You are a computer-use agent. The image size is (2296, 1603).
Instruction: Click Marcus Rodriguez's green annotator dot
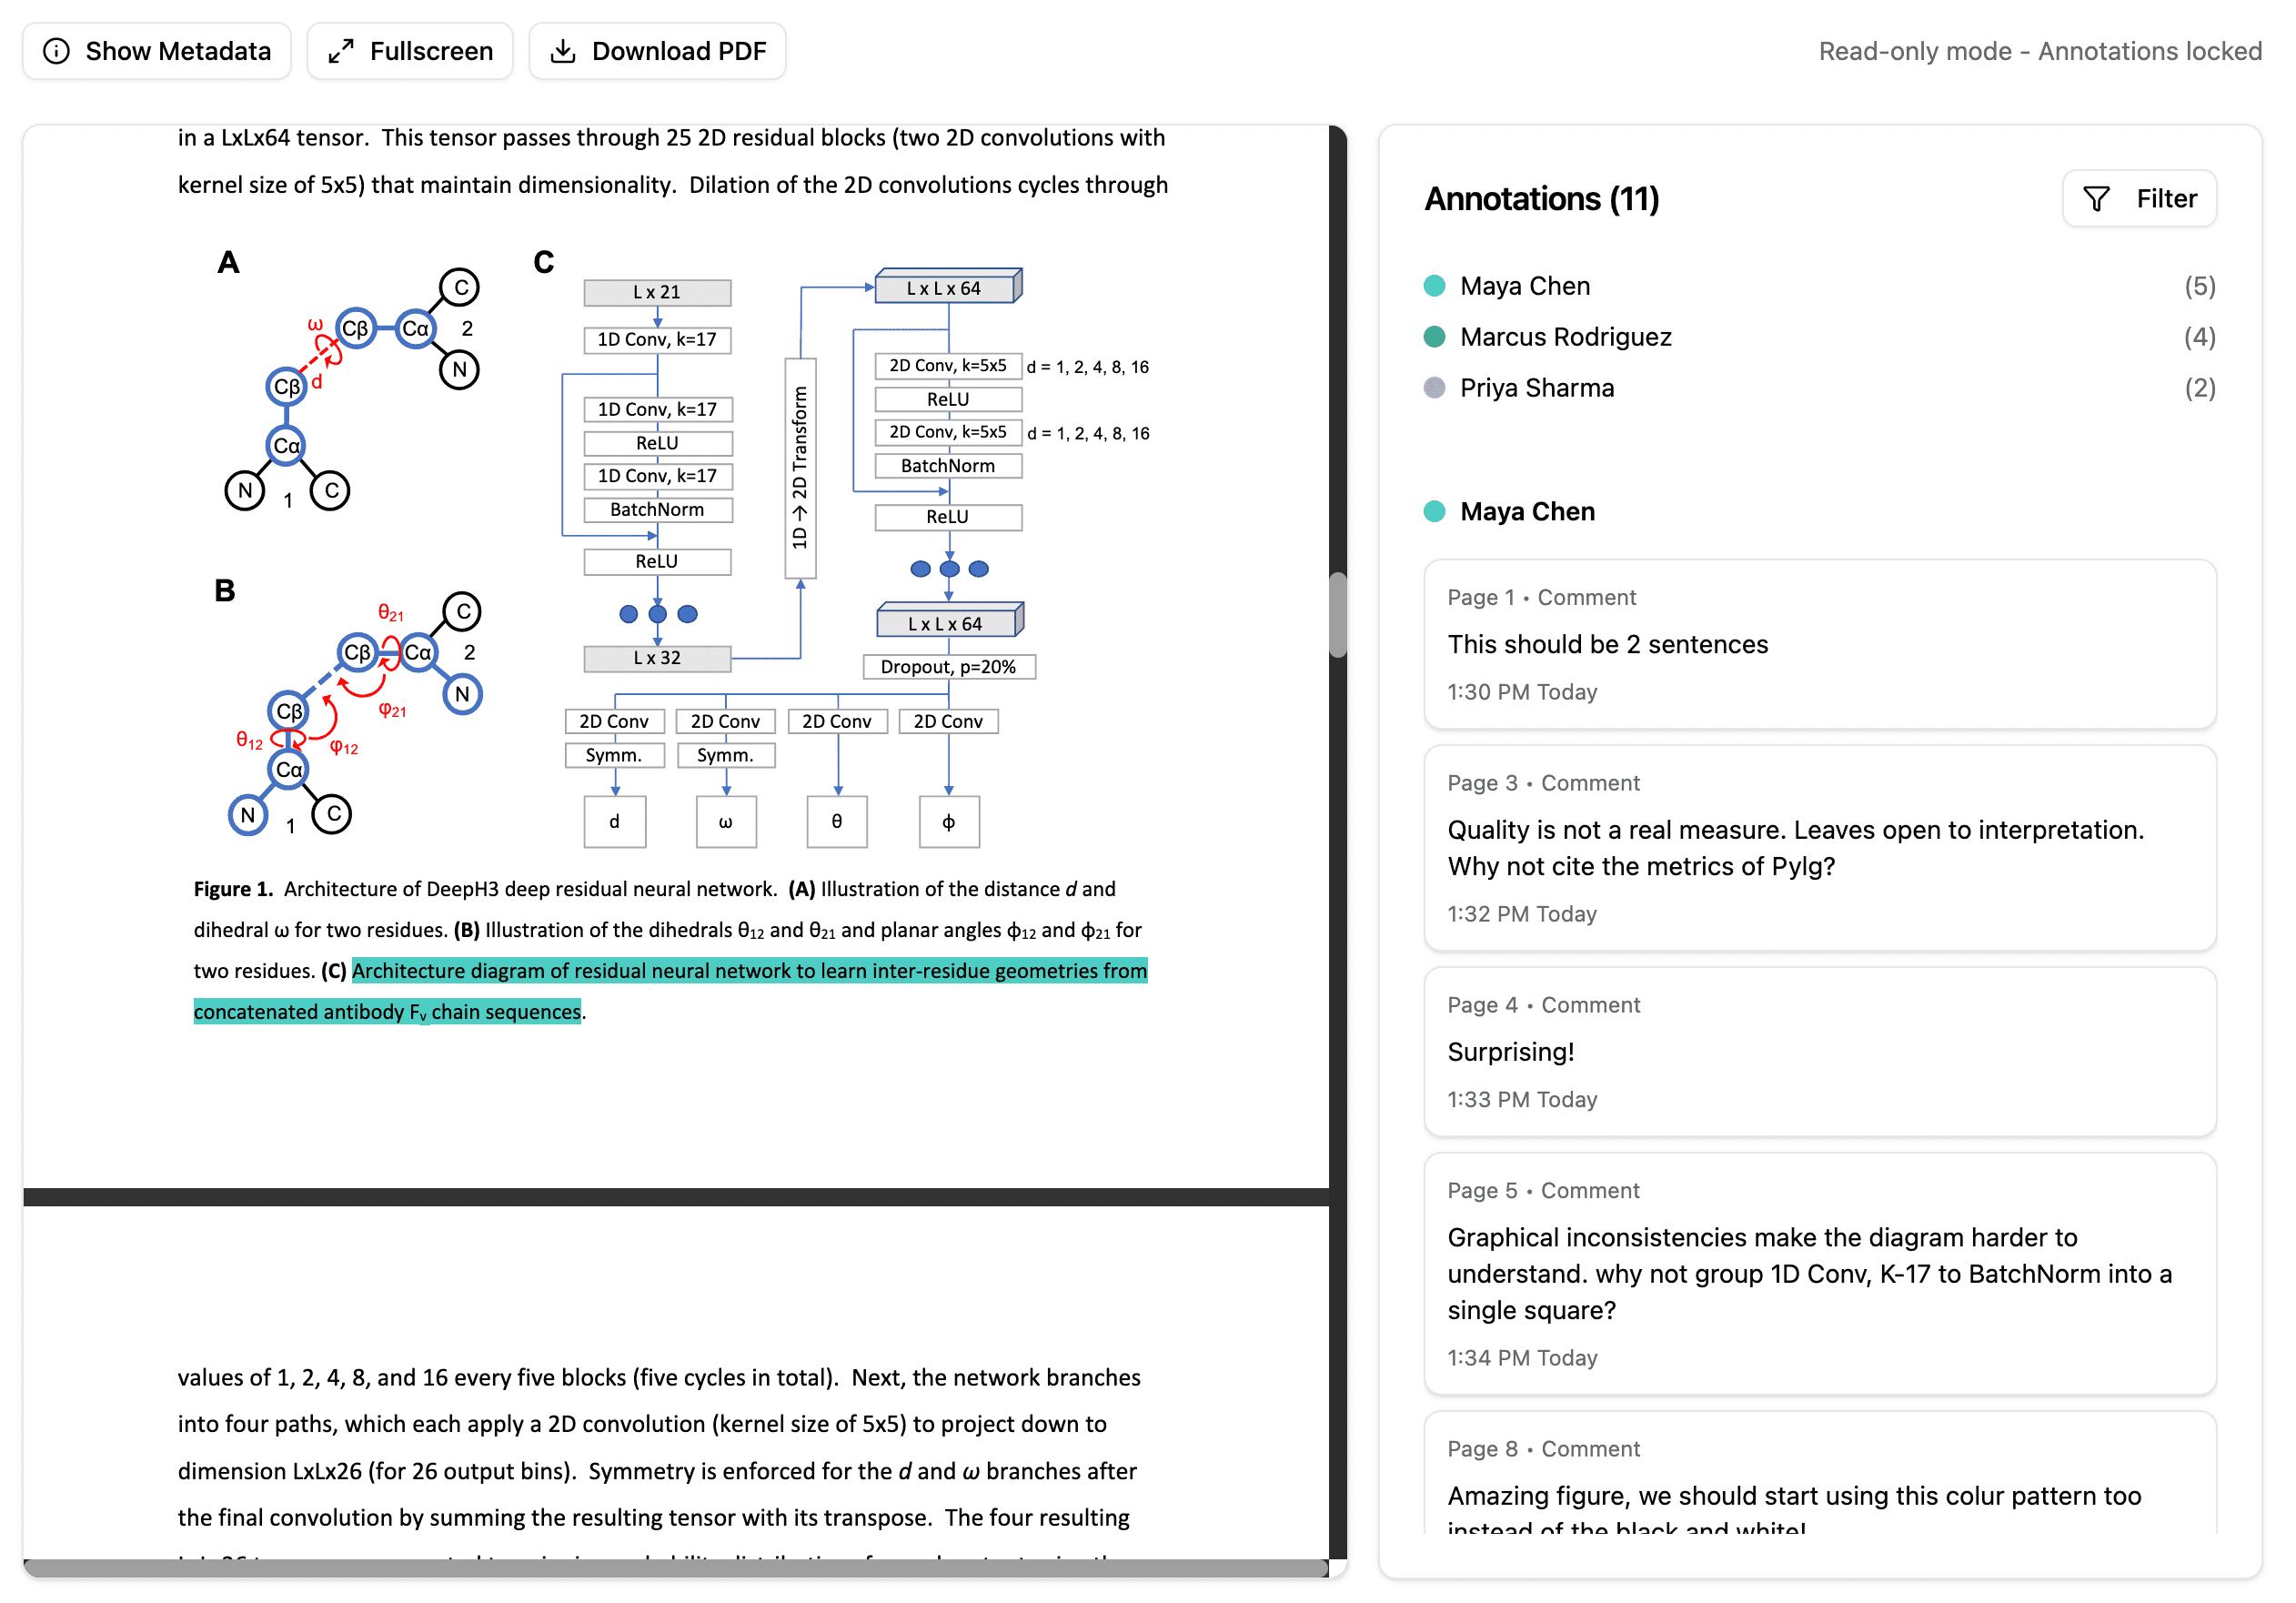pyautogui.click(x=1434, y=337)
